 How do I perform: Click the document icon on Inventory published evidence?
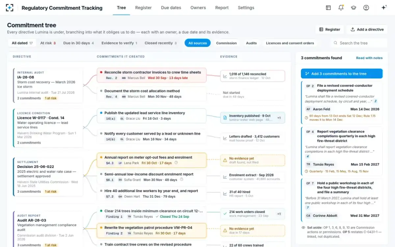[x=225, y=118]
